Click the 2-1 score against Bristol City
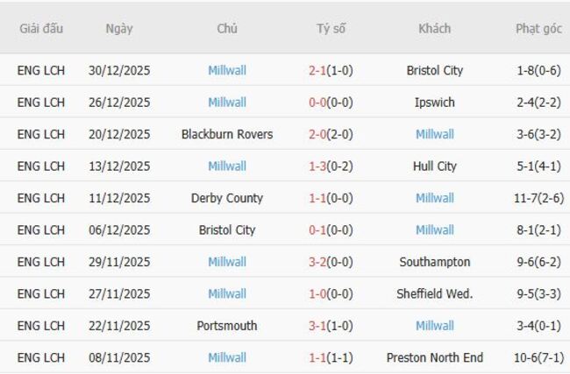570x374 pixels. tap(321, 70)
